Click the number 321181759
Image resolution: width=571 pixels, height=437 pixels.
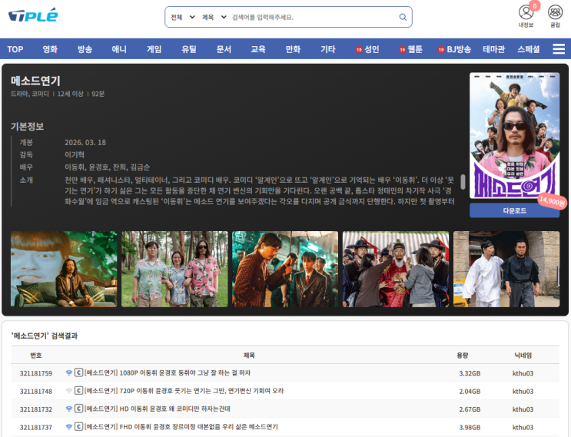pos(36,373)
